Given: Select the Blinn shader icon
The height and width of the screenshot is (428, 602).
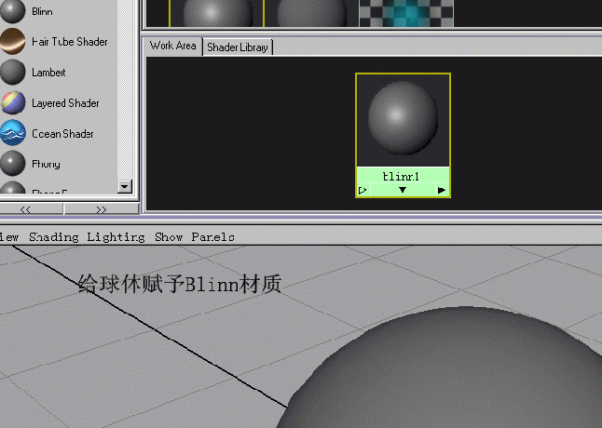Looking at the screenshot, I should (13, 11).
